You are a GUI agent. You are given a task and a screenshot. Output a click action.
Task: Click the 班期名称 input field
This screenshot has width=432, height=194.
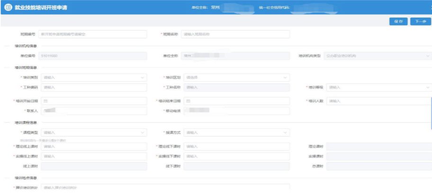click(235, 34)
